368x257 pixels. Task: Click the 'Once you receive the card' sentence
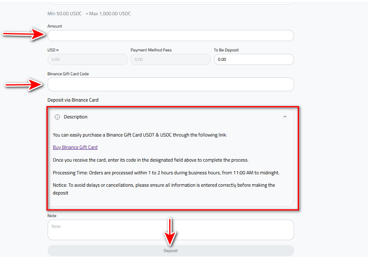pyautogui.click(x=150, y=160)
